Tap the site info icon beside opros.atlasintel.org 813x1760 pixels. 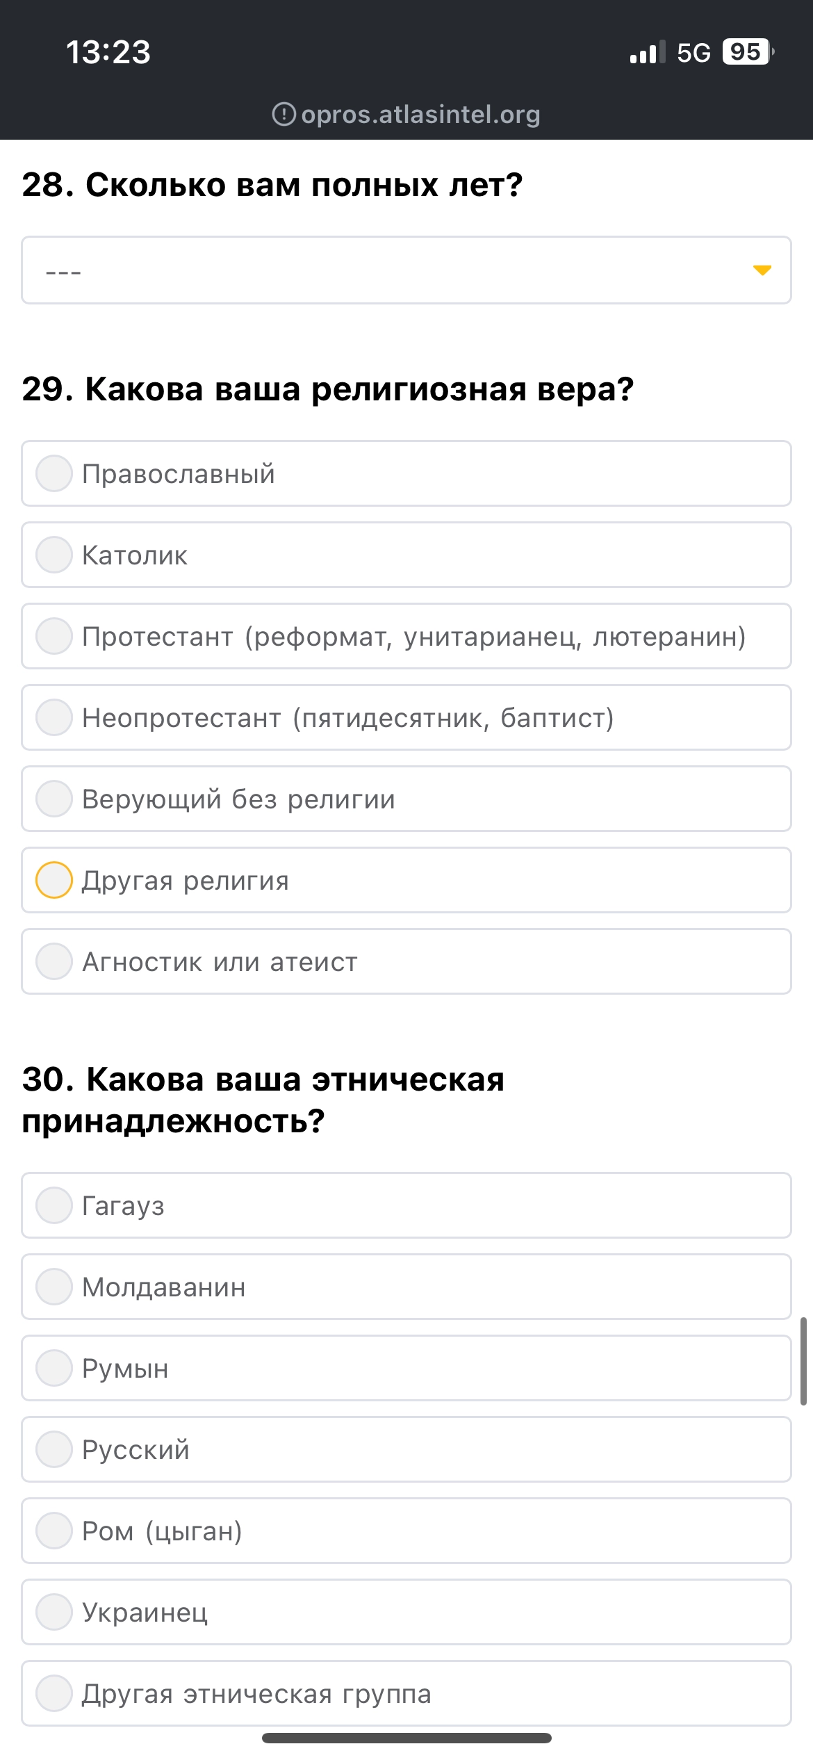(x=284, y=114)
